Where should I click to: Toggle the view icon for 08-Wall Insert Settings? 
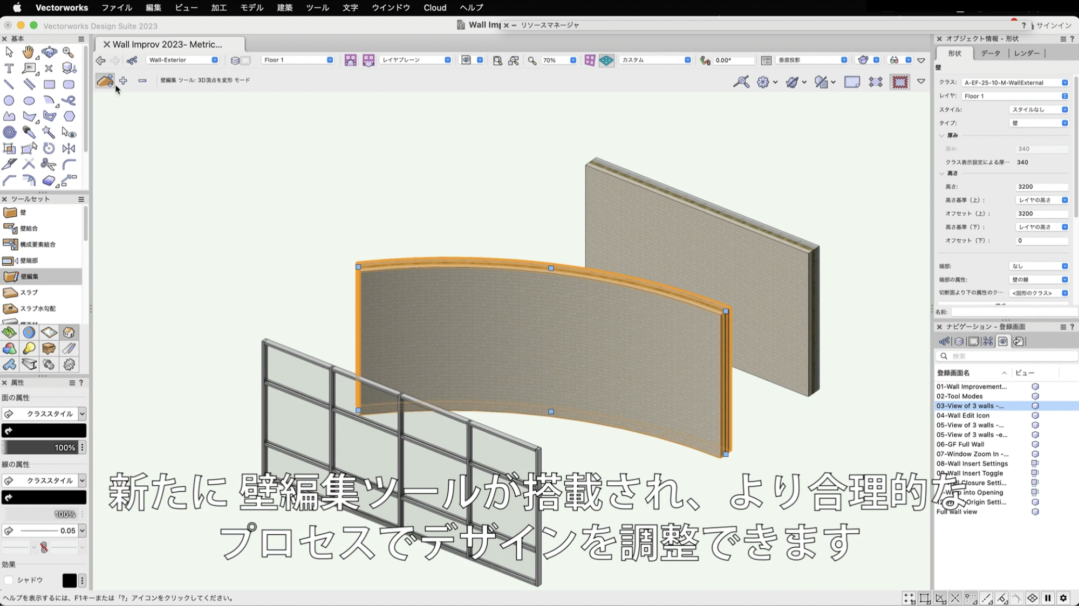[x=1035, y=464]
